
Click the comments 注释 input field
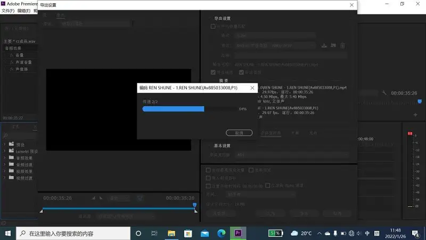click(x=291, y=55)
